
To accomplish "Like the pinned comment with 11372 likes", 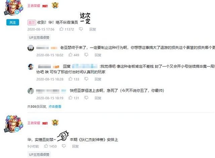I will point(61,29).
